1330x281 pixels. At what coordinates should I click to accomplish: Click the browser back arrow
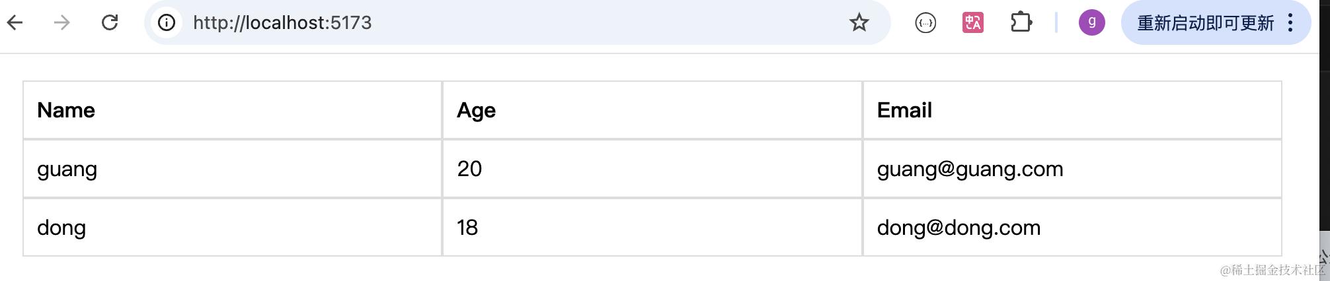[15, 23]
